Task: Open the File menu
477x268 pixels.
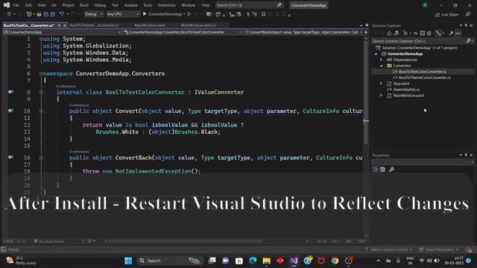Action: click(16, 5)
